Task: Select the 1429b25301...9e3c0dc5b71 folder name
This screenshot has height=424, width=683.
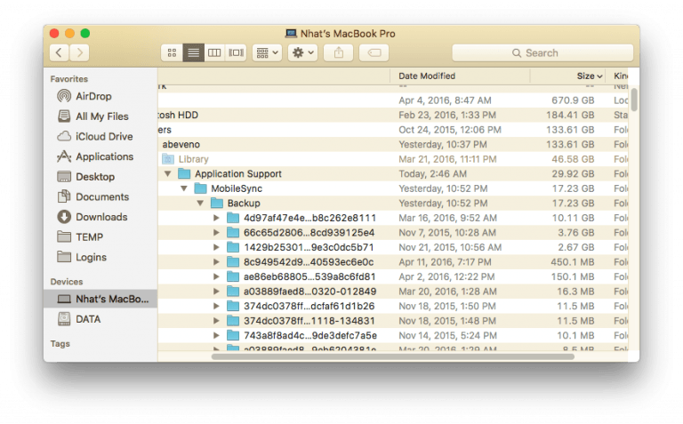Action: (309, 247)
